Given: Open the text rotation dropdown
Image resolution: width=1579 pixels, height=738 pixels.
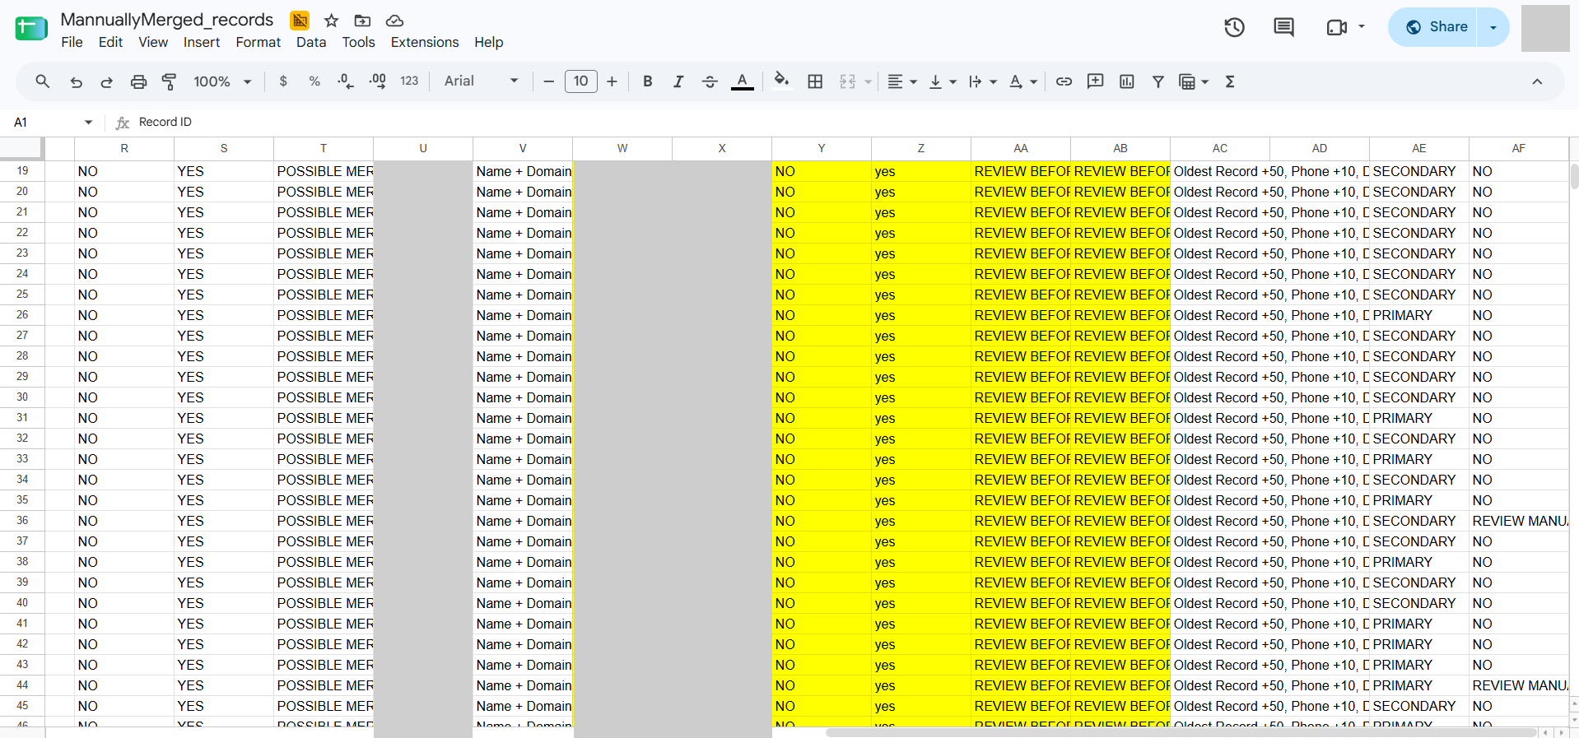Looking at the screenshot, I should [x=1023, y=81].
